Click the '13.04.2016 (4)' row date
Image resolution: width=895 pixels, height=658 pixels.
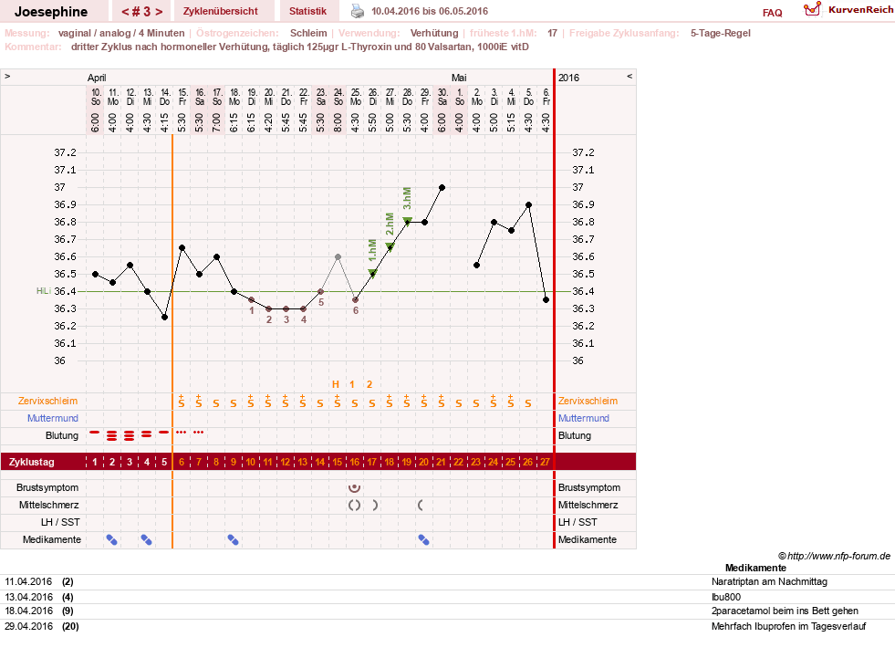[x=39, y=597]
